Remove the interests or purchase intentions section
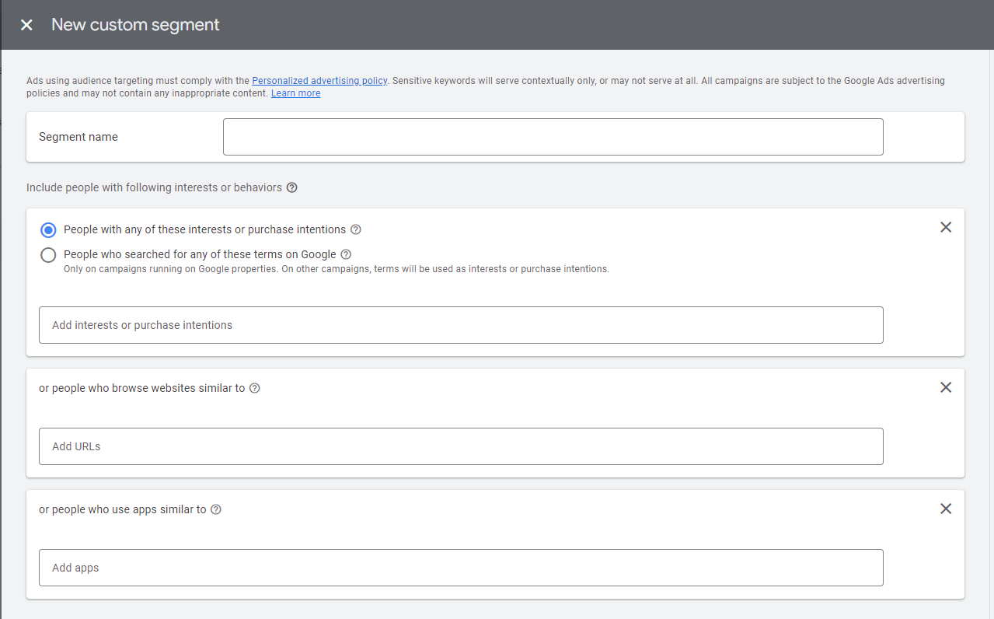The width and height of the screenshot is (994, 619). click(946, 227)
